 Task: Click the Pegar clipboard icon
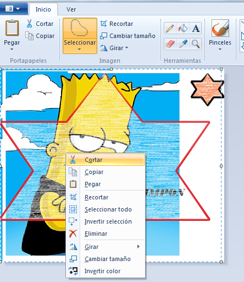click(x=12, y=28)
